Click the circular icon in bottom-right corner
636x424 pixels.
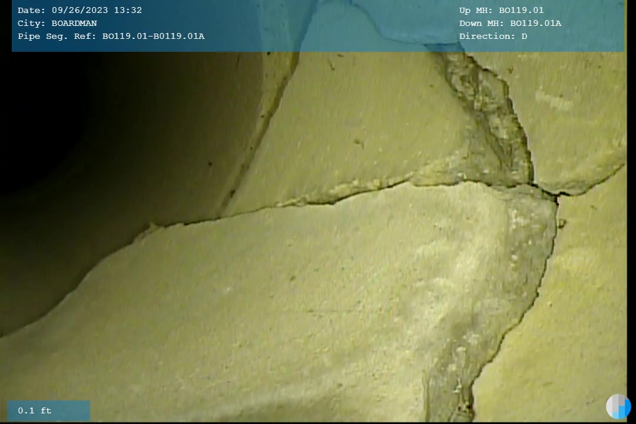pos(618,406)
